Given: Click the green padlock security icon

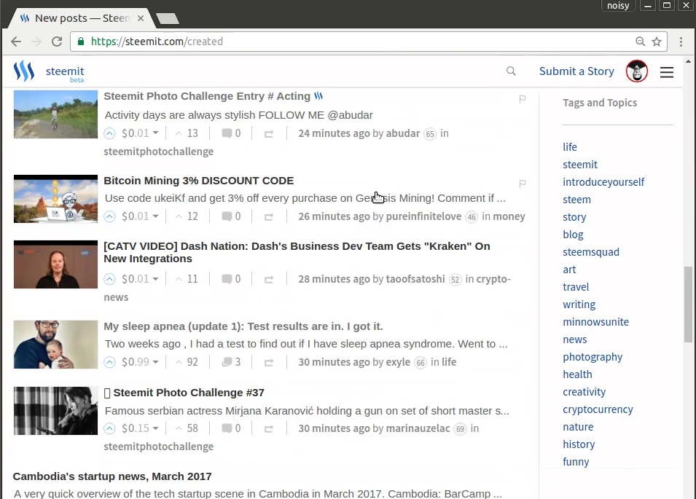Looking at the screenshot, I should [x=81, y=42].
